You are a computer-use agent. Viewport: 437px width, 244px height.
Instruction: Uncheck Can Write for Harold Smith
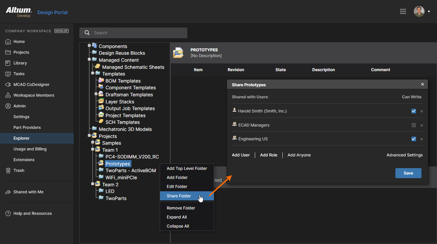(413, 111)
